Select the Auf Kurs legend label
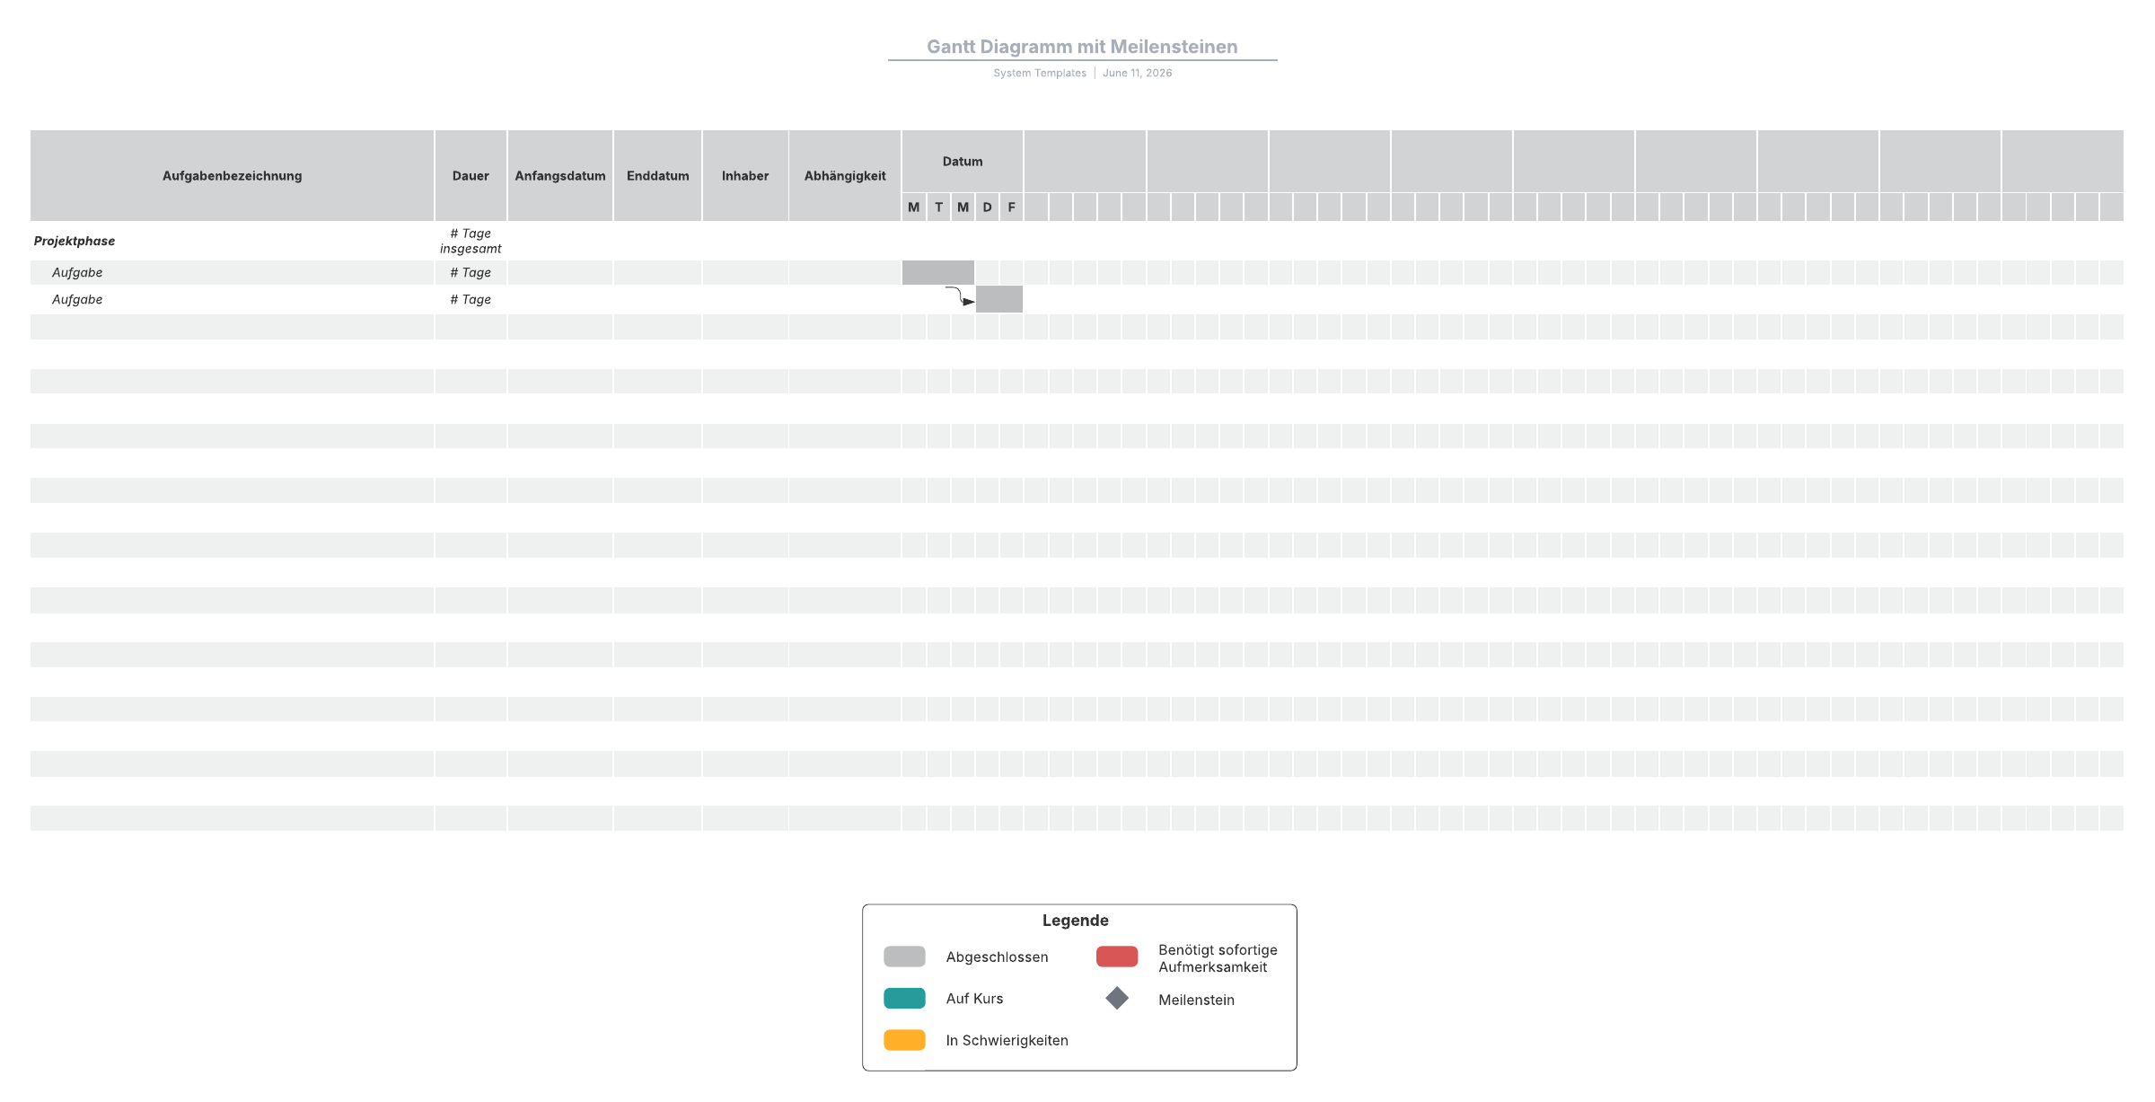 point(974,999)
